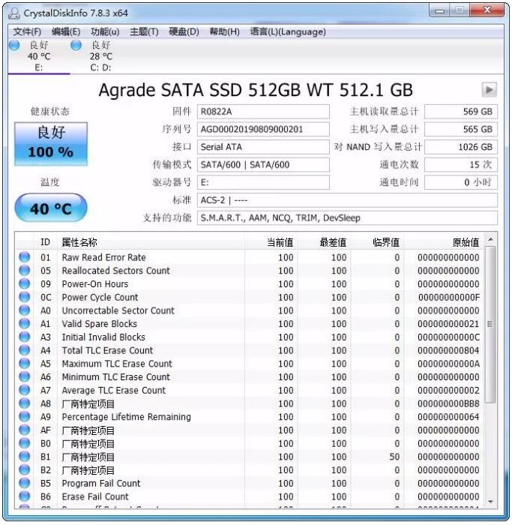Open the 功能(u) menu
Viewport: 512px width, 525px height.
[x=105, y=31]
